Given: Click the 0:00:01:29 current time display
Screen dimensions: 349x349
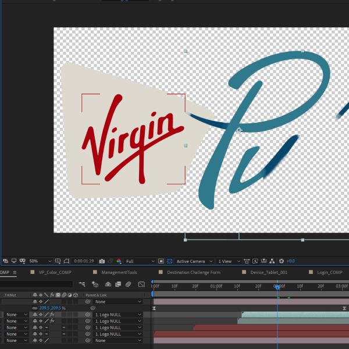Looking at the screenshot, I should coord(84,261).
